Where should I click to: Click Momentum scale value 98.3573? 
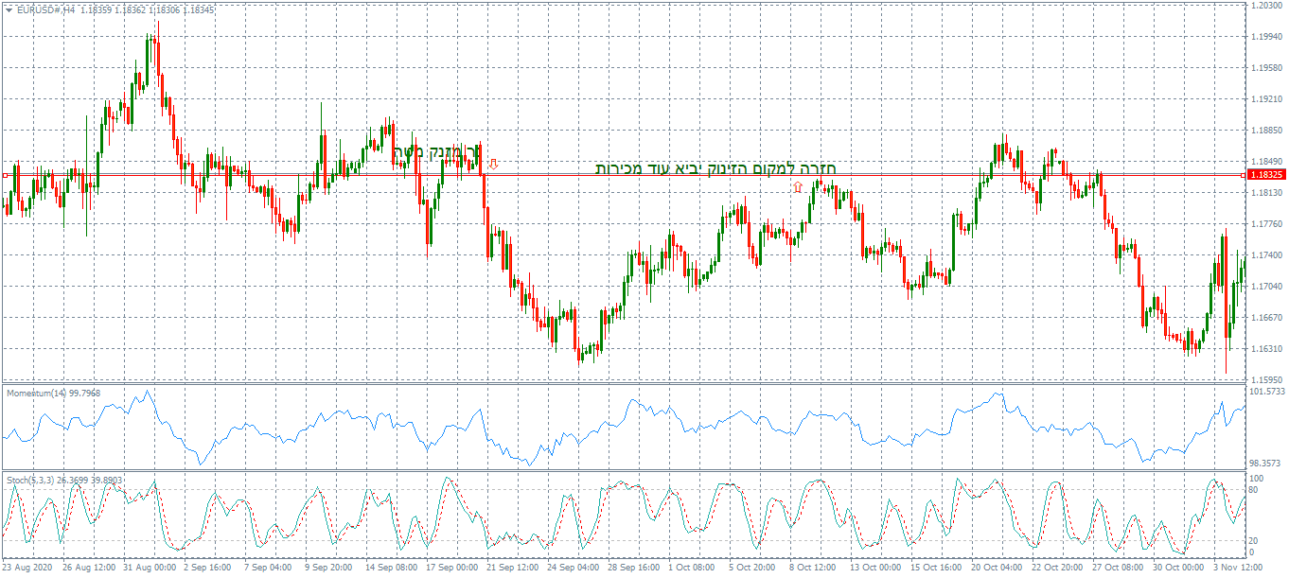pyautogui.click(x=1266, y=464)
